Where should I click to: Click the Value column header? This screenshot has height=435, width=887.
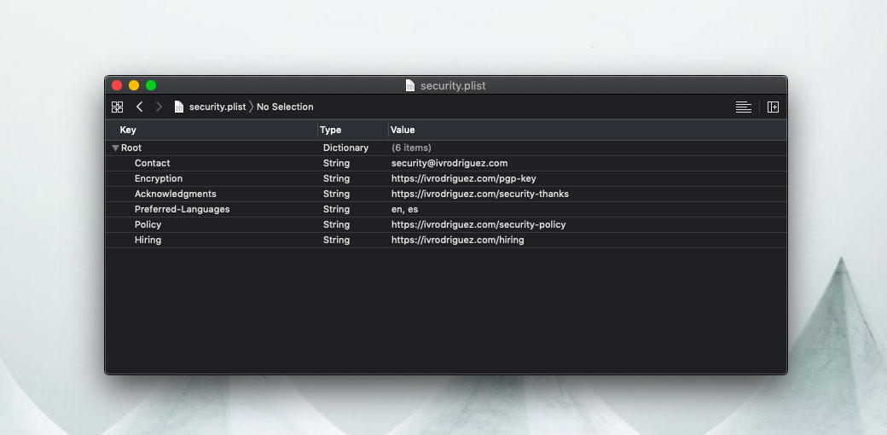tap(403, 130)
